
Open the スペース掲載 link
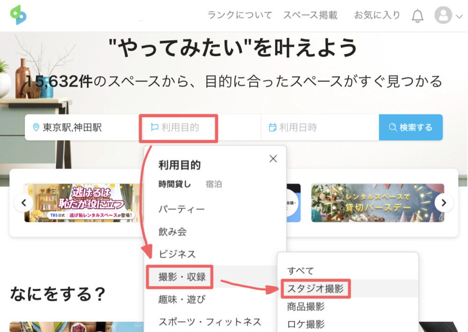point(310,15)
